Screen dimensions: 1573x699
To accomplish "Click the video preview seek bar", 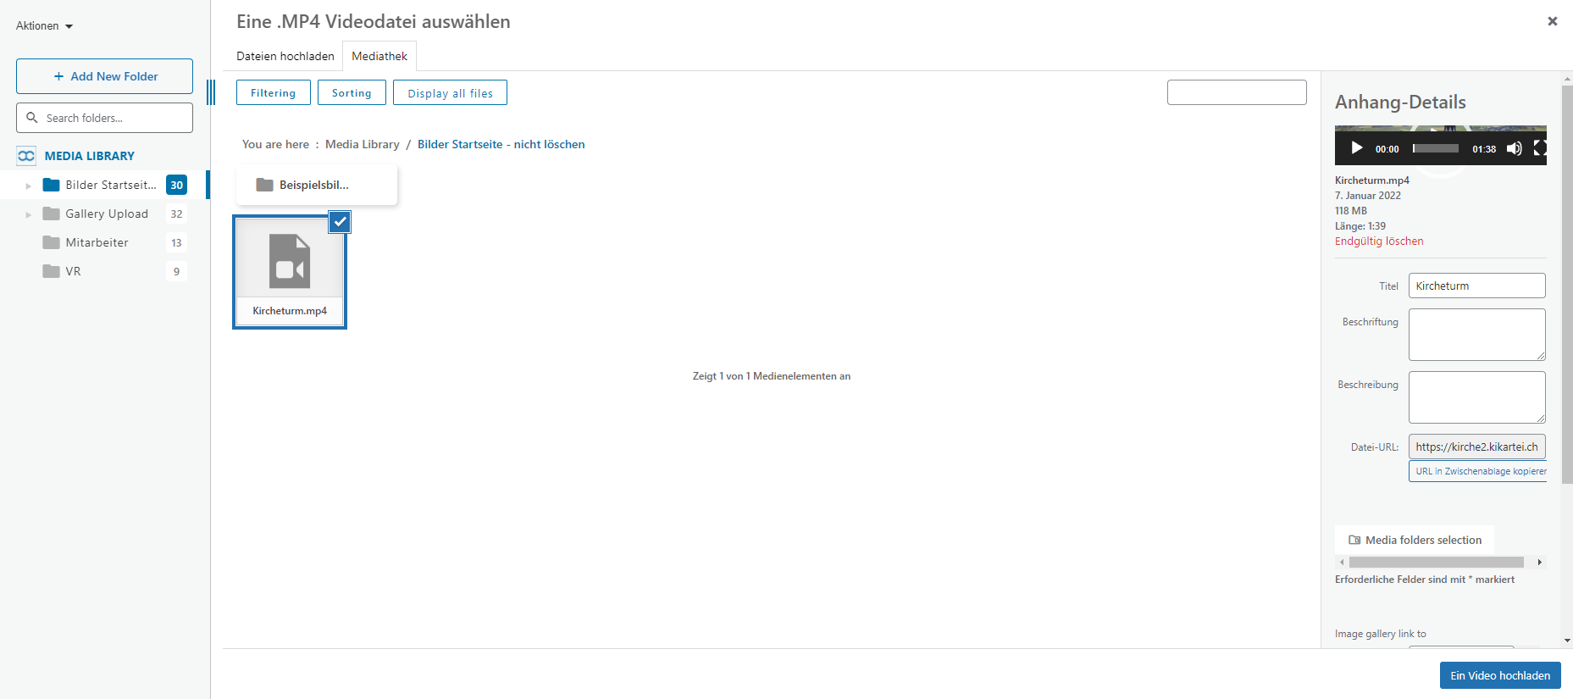I will click(1436, 148).
